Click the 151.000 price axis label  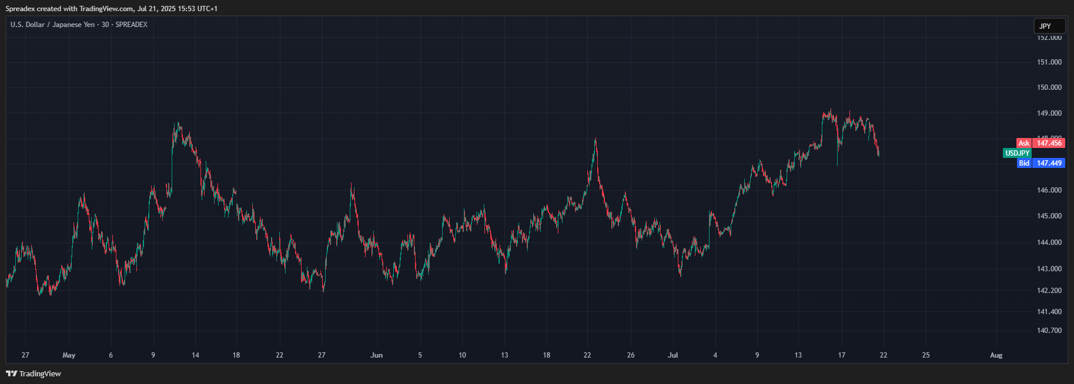[1049, 62]
